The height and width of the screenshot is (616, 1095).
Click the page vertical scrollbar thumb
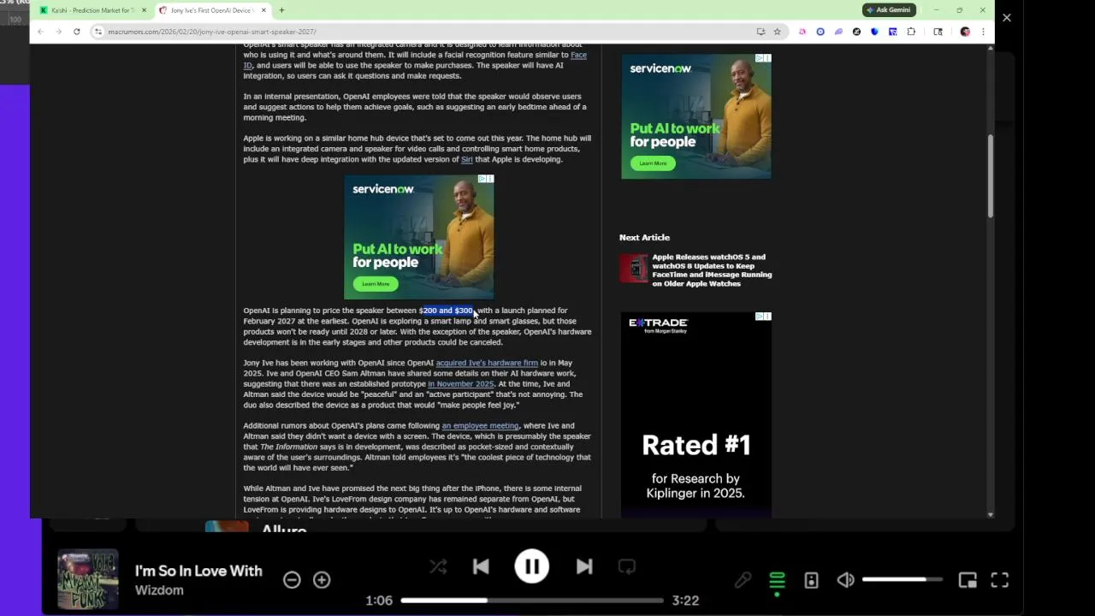point(991,175)
